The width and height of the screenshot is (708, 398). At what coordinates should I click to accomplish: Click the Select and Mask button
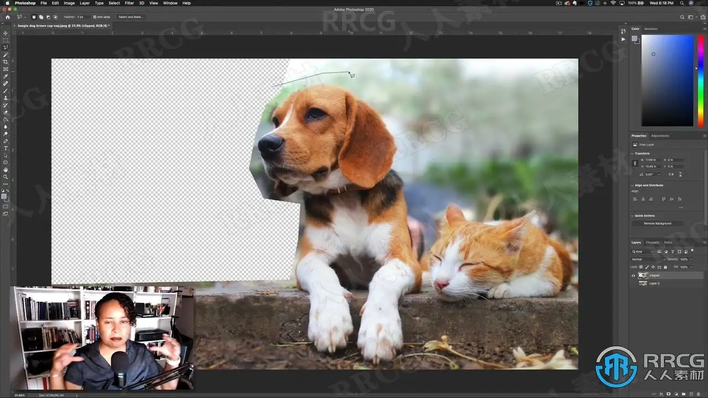[131, 17]
